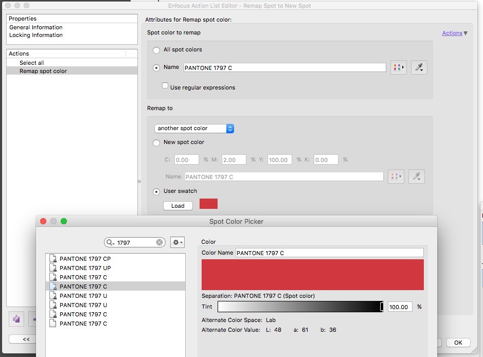Open General Information under Properties
The width and height of the screenshot is (483, 357).
[35, 27]
